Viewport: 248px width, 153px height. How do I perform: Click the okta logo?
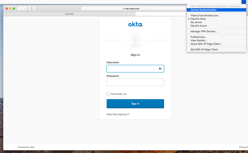(135, 24)
